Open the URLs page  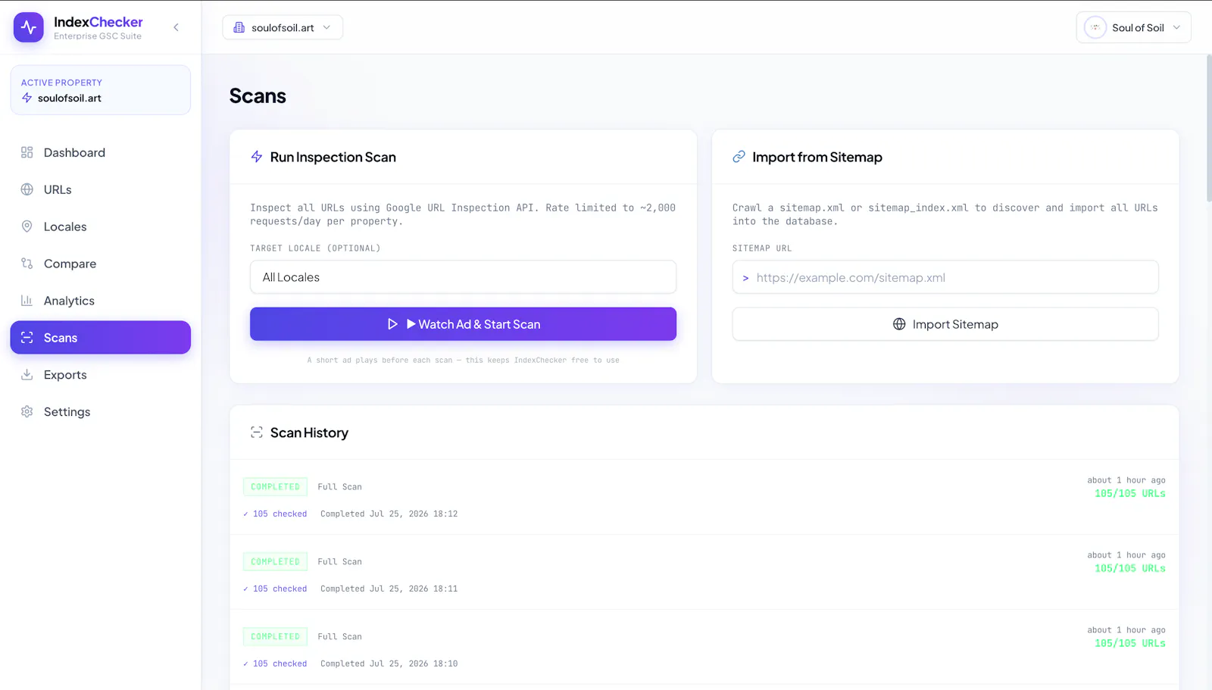[x=100, y=189]
